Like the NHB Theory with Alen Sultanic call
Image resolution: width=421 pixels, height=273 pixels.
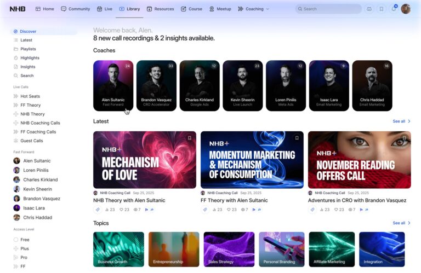[x=124, y=210]
